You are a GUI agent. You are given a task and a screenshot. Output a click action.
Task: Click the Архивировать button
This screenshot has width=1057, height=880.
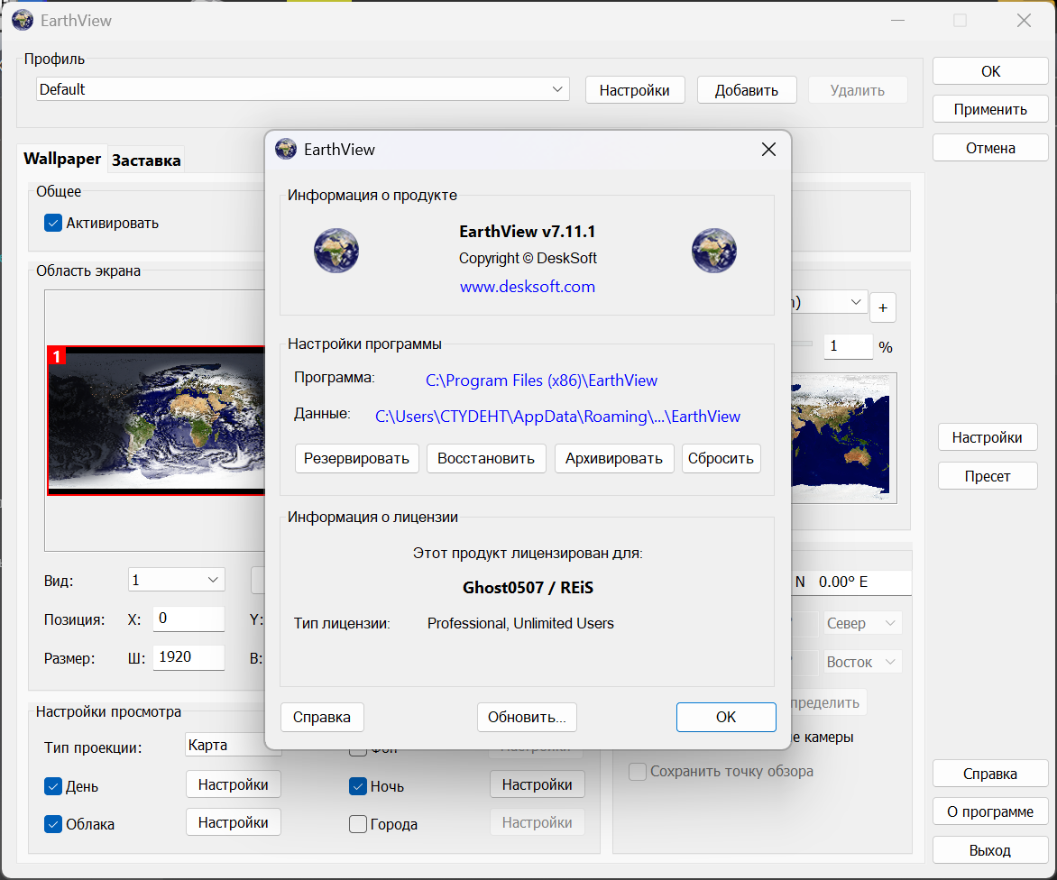614,459
